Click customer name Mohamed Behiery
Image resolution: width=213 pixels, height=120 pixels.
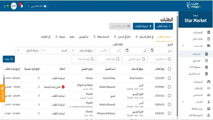[106, 113]
